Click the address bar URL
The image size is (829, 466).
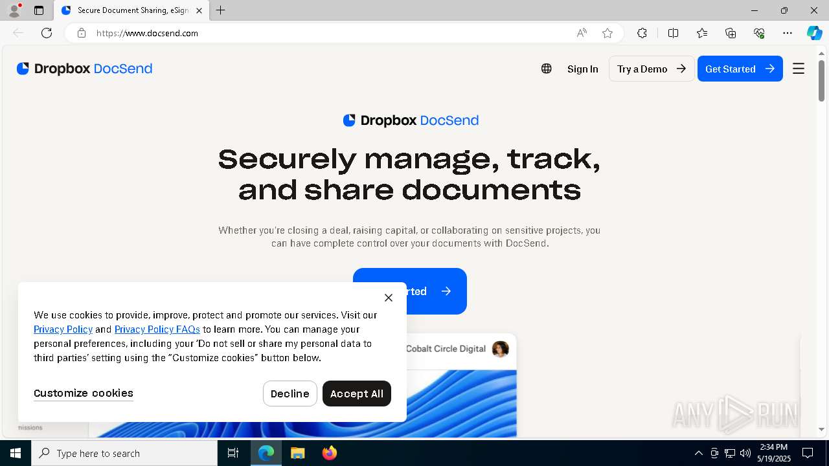147,33
